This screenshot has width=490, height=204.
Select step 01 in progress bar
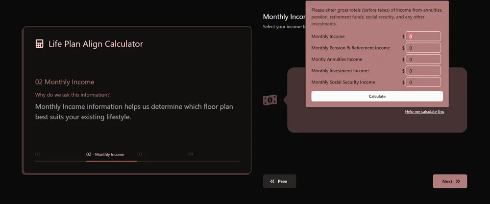(x=38, y=155)
